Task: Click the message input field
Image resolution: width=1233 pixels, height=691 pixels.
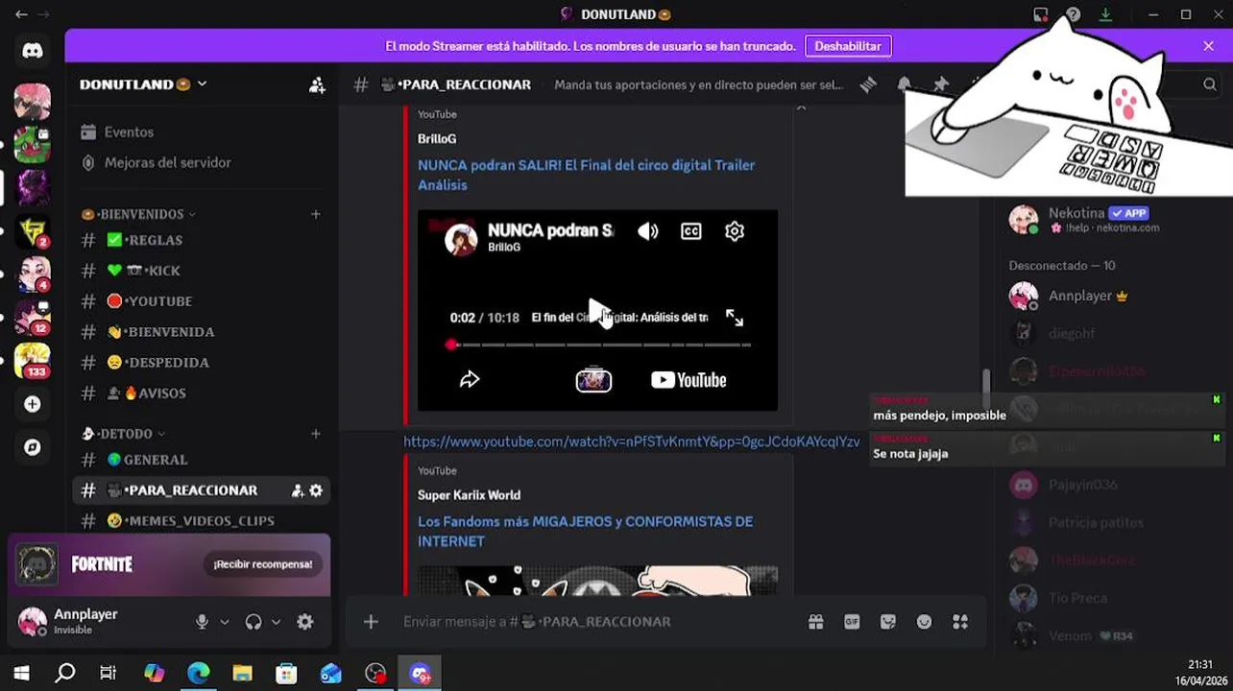Action: pos(595,622)
